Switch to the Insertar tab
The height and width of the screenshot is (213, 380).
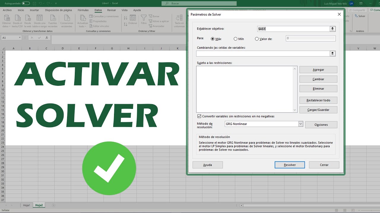pos(34,10)
